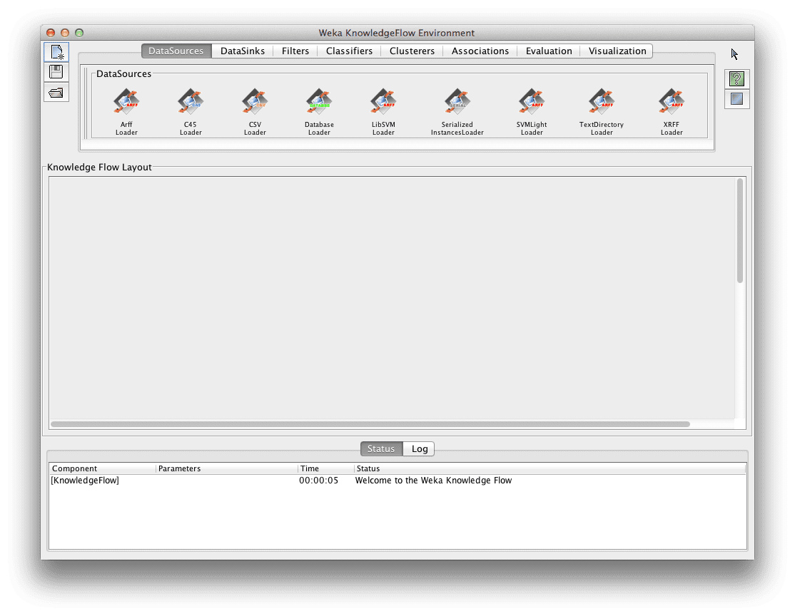
Task: Click the horizontal layout scrollbar
Action: [x=370, y=424]
